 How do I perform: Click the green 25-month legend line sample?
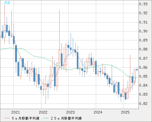46,118
